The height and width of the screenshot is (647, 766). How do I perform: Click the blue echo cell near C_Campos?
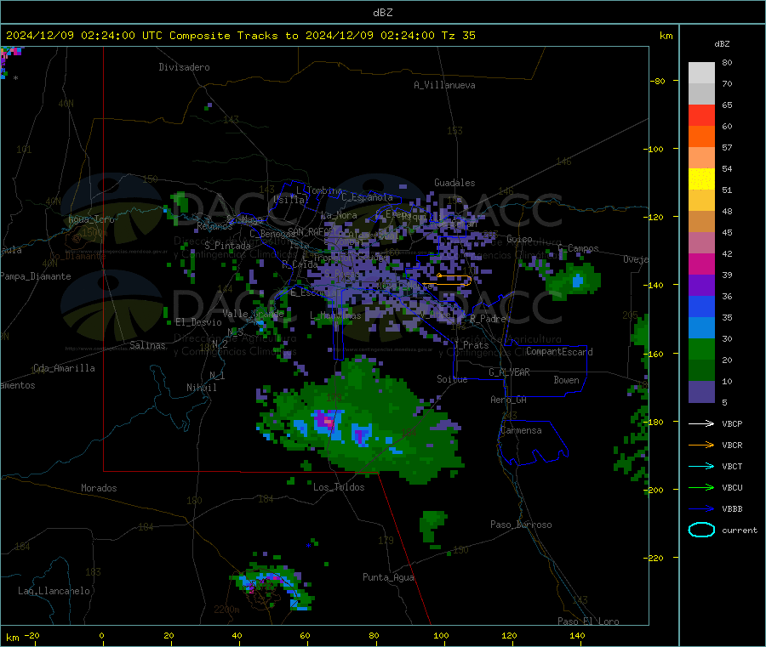pyautogui.click(x=578, y=281)
